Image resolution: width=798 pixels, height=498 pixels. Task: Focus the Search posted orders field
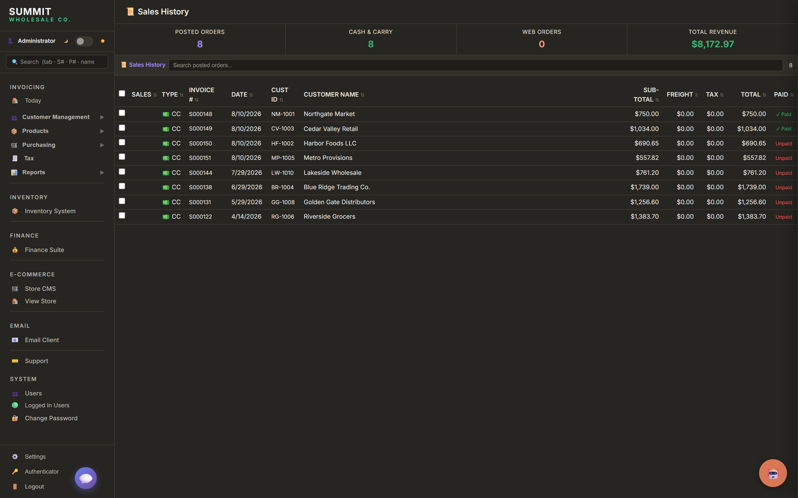(x=476, y=65)
